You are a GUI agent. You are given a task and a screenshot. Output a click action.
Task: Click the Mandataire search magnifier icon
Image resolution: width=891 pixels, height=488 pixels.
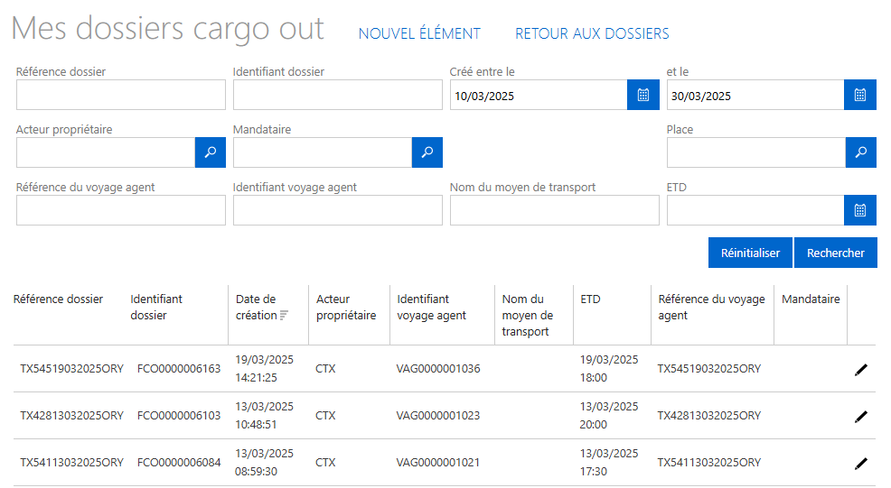[x=427, y=152]
